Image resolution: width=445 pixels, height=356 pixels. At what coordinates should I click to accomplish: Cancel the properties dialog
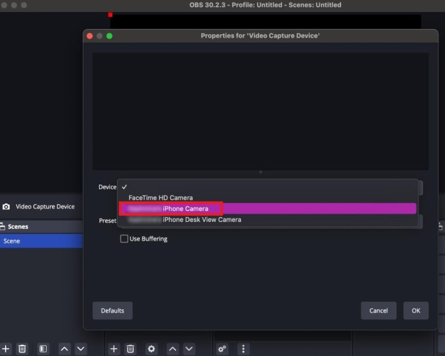379,310
